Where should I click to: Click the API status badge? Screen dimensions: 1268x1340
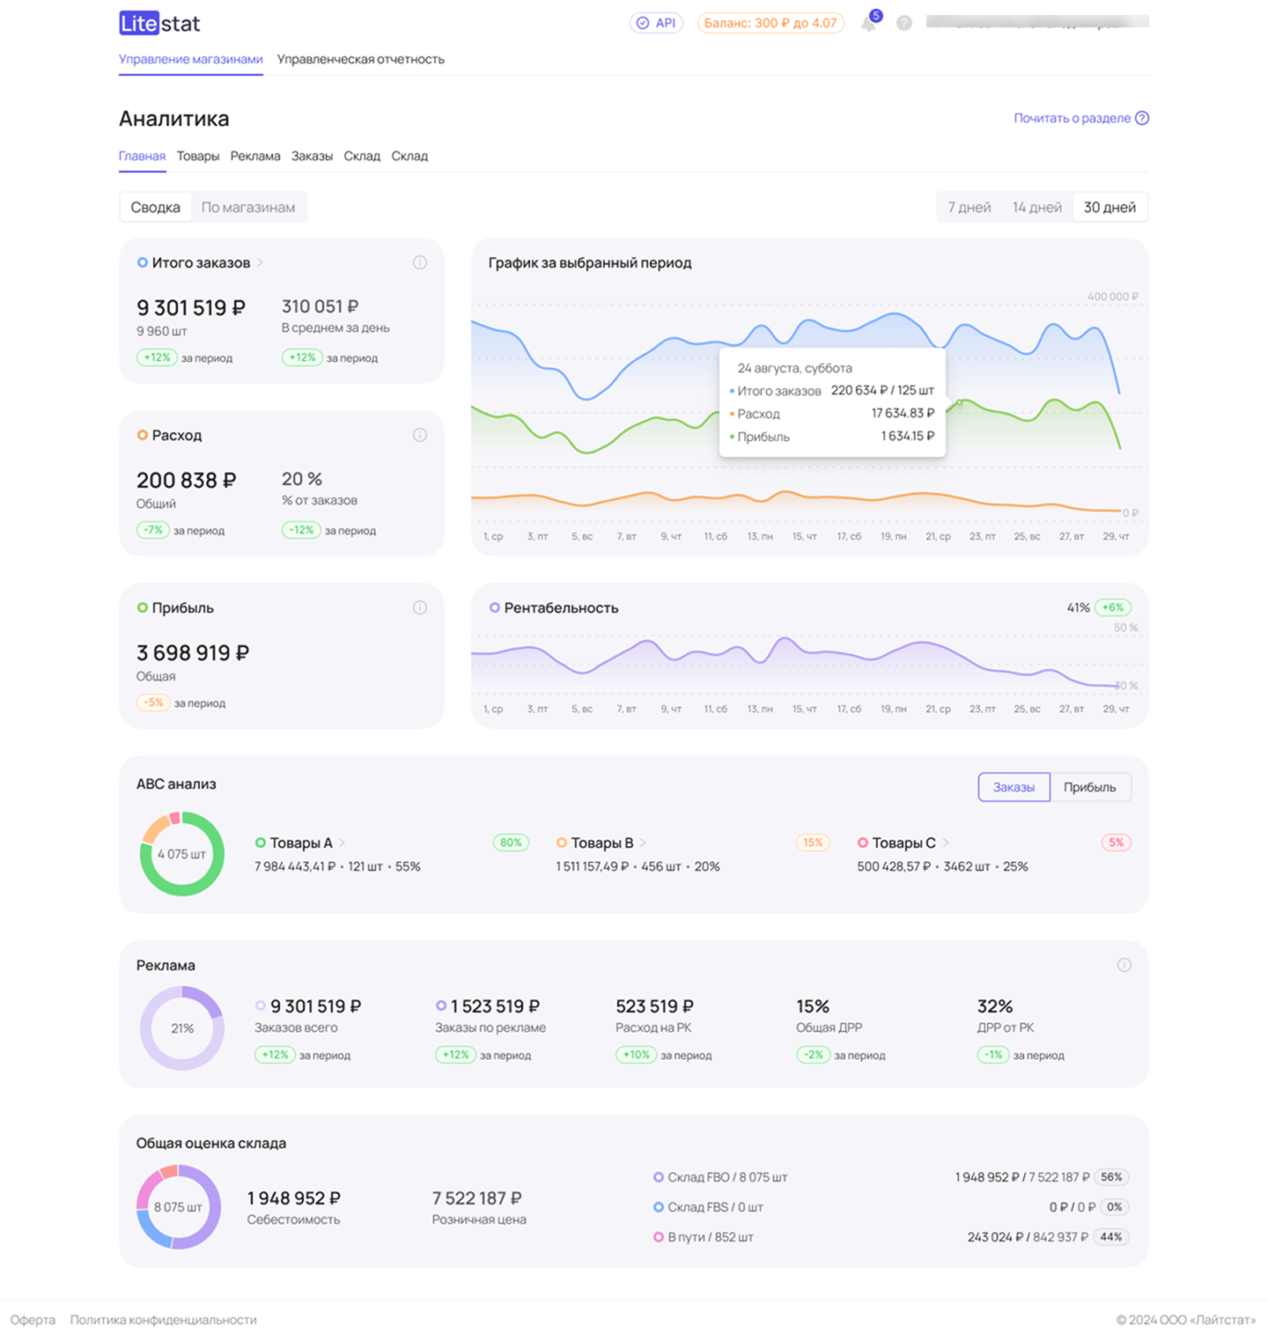coord(656,23)
